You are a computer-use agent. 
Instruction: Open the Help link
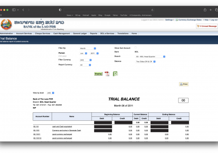(206, 20)
